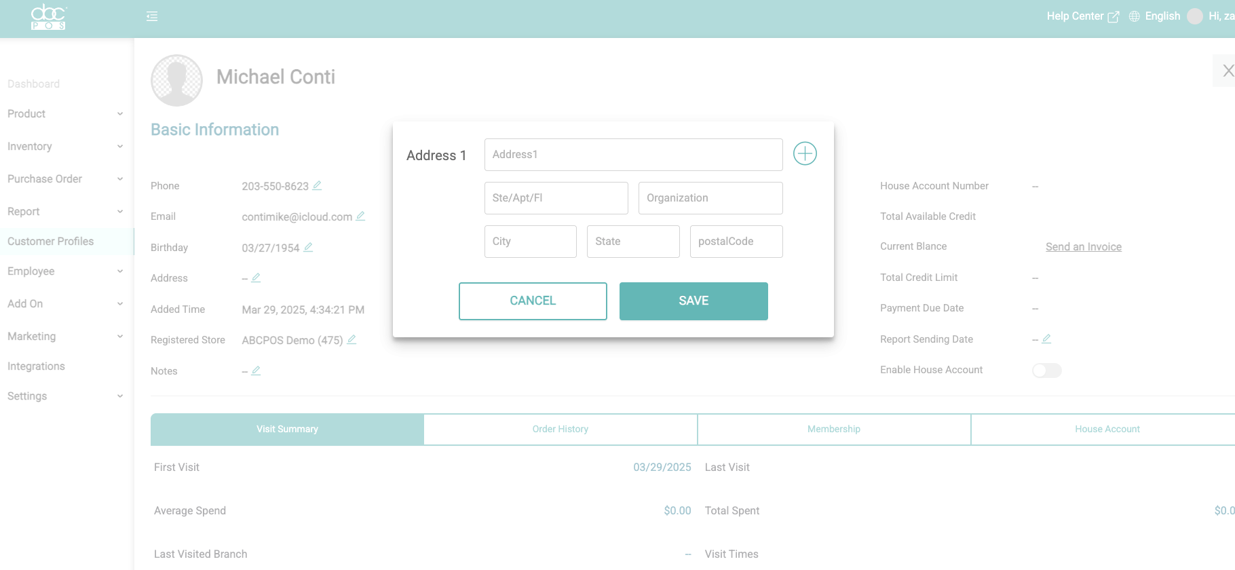1235x570 pixels.
Task: Click the plus icon to add another address
Action: point(805,154)
